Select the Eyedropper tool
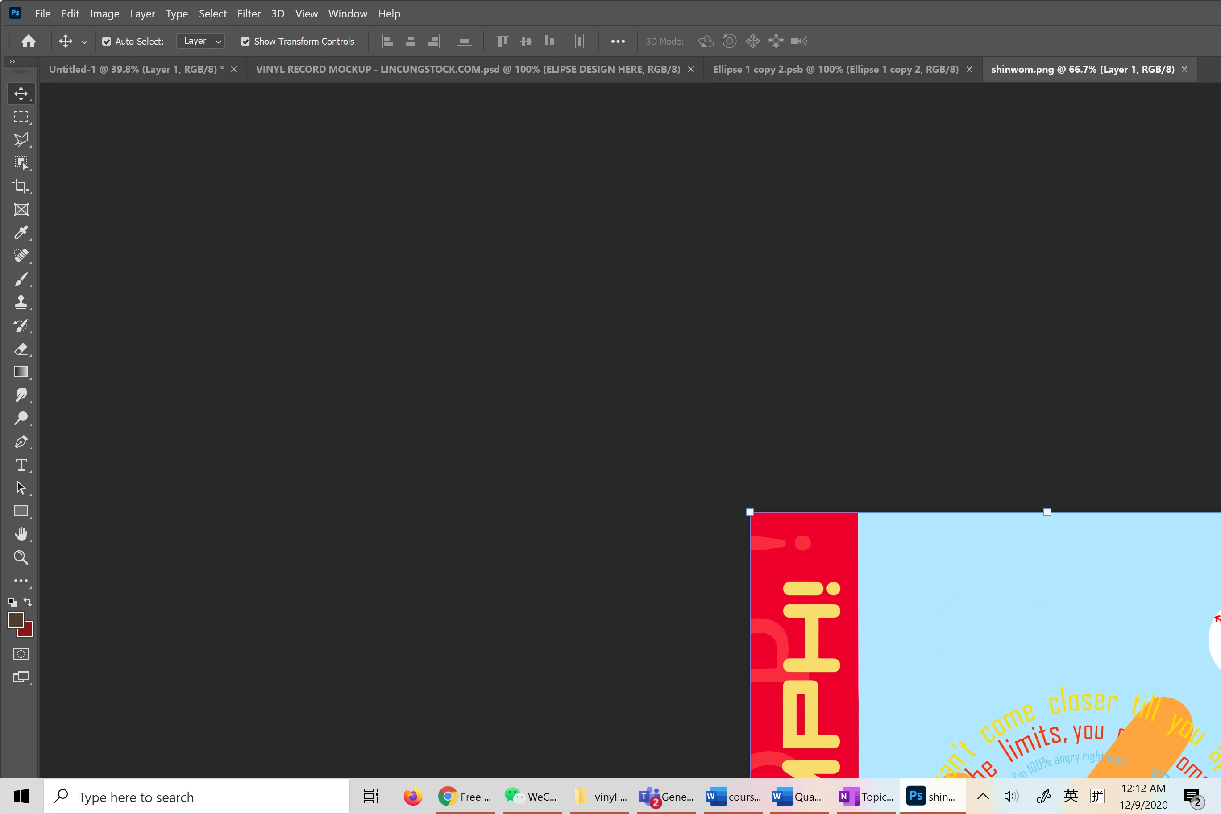Screen dimensions: 1221x814 [21, 233]
